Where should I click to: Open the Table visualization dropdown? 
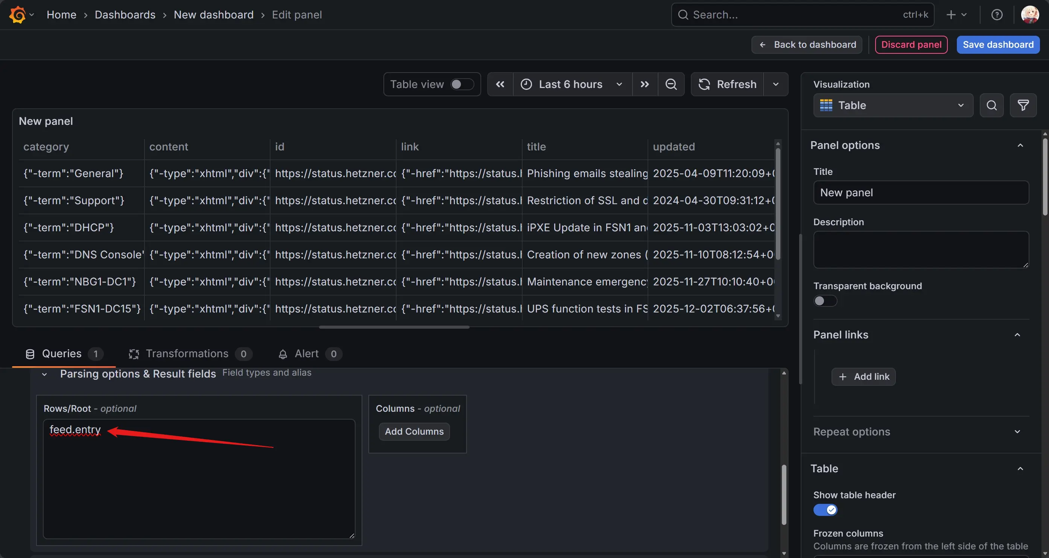pos(892,105)
